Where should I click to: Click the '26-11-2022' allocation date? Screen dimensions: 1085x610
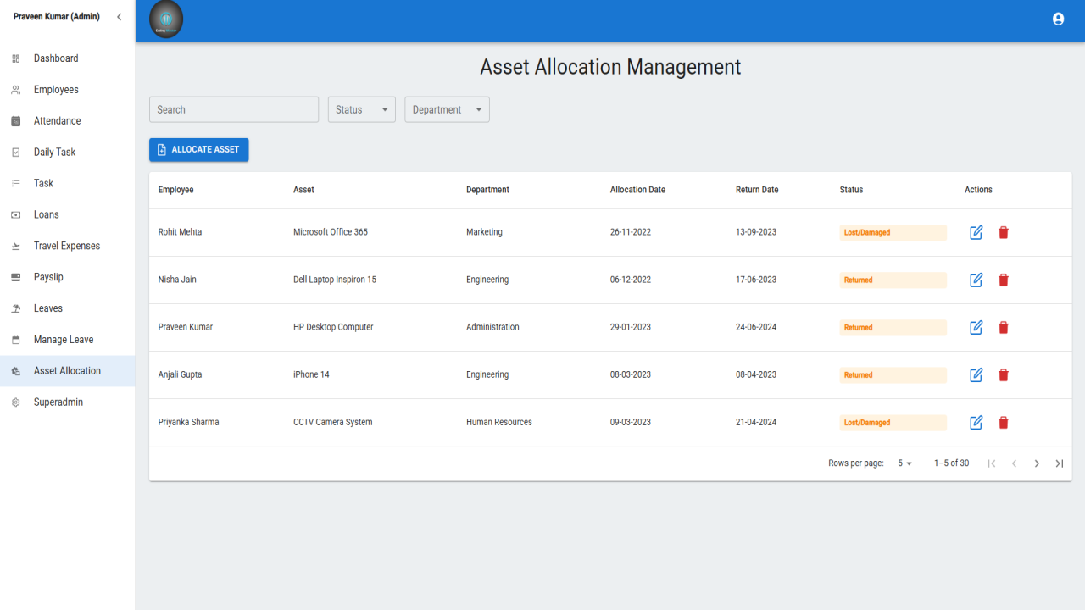(x=631, y=232)
